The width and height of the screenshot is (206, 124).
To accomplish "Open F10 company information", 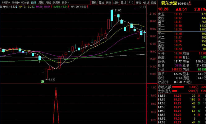I will click(131, 2).
